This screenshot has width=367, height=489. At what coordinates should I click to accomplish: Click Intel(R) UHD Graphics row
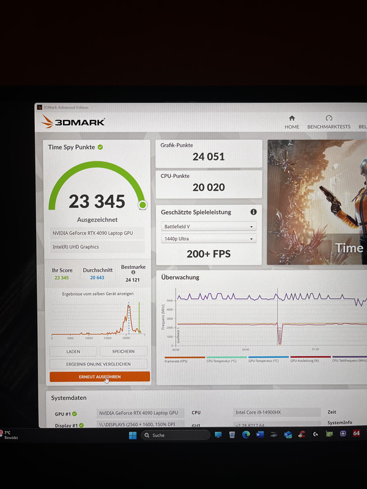[97, 247]
